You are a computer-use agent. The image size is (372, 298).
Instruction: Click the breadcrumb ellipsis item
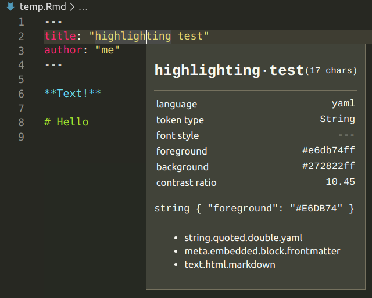[x=83, y=7]
